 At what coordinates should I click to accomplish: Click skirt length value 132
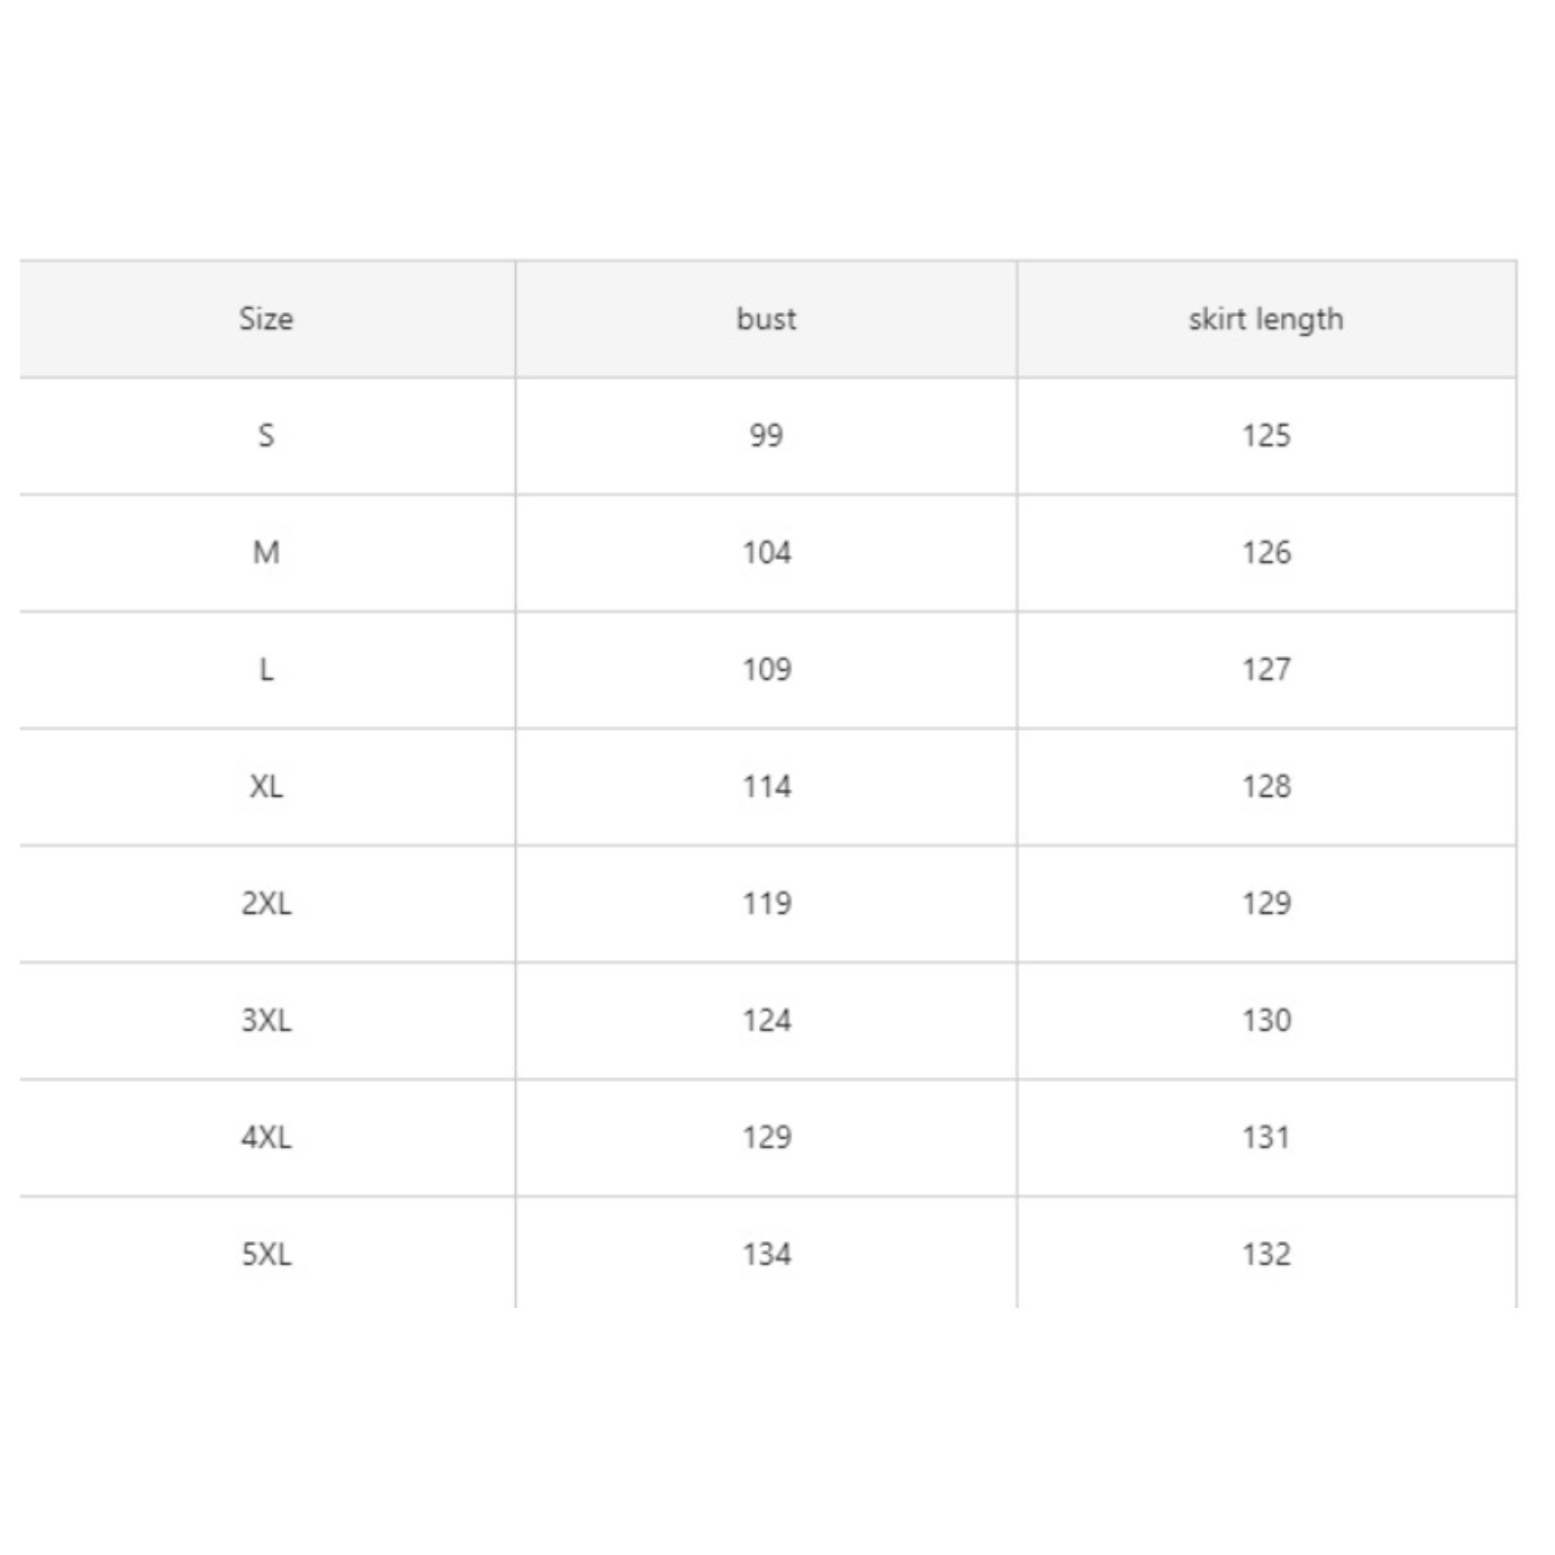click(x=1266, y=1255)
